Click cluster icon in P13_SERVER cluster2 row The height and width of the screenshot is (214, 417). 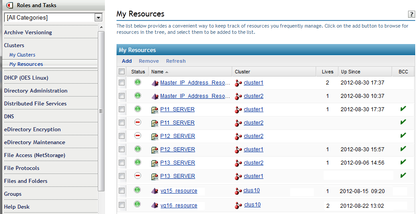(238, 163)
